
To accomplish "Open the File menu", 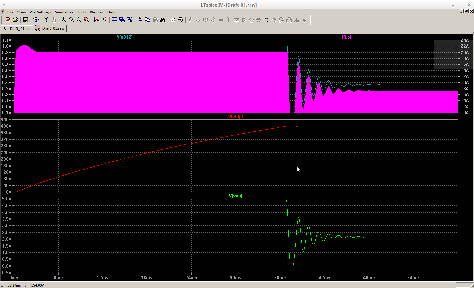I will point(10,12).
